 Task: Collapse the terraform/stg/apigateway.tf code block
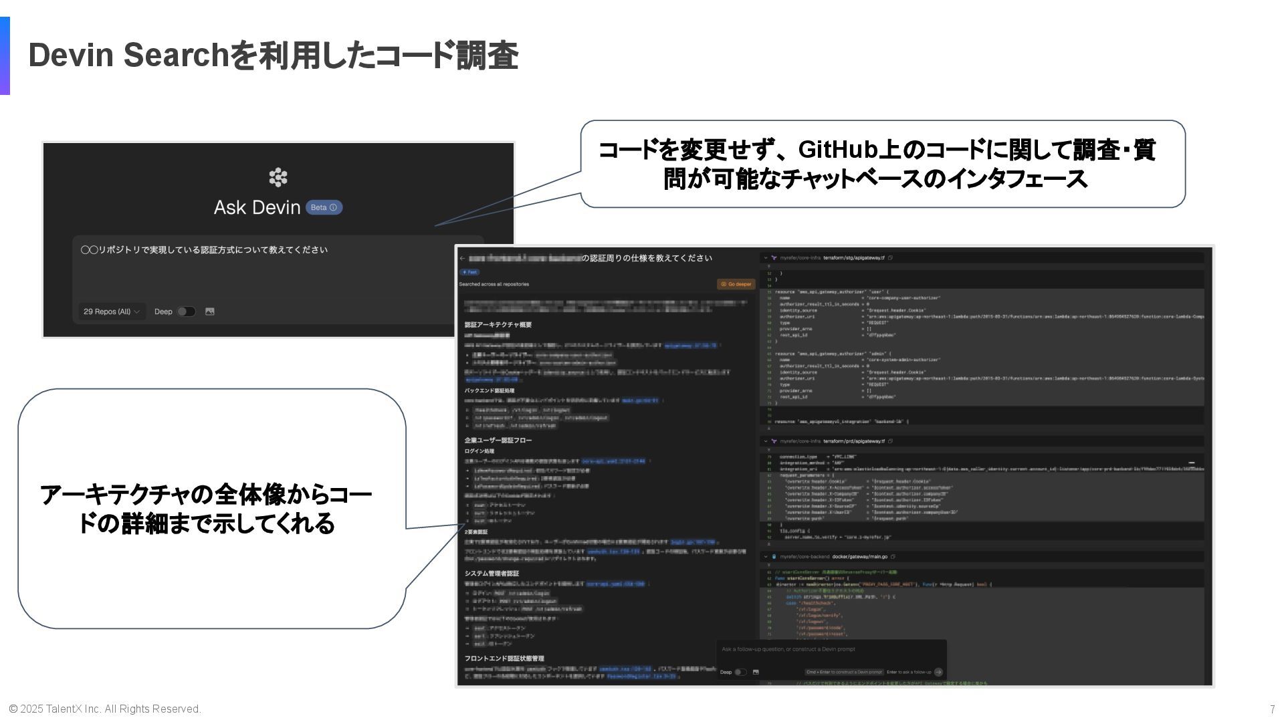(x=766, y=257)
